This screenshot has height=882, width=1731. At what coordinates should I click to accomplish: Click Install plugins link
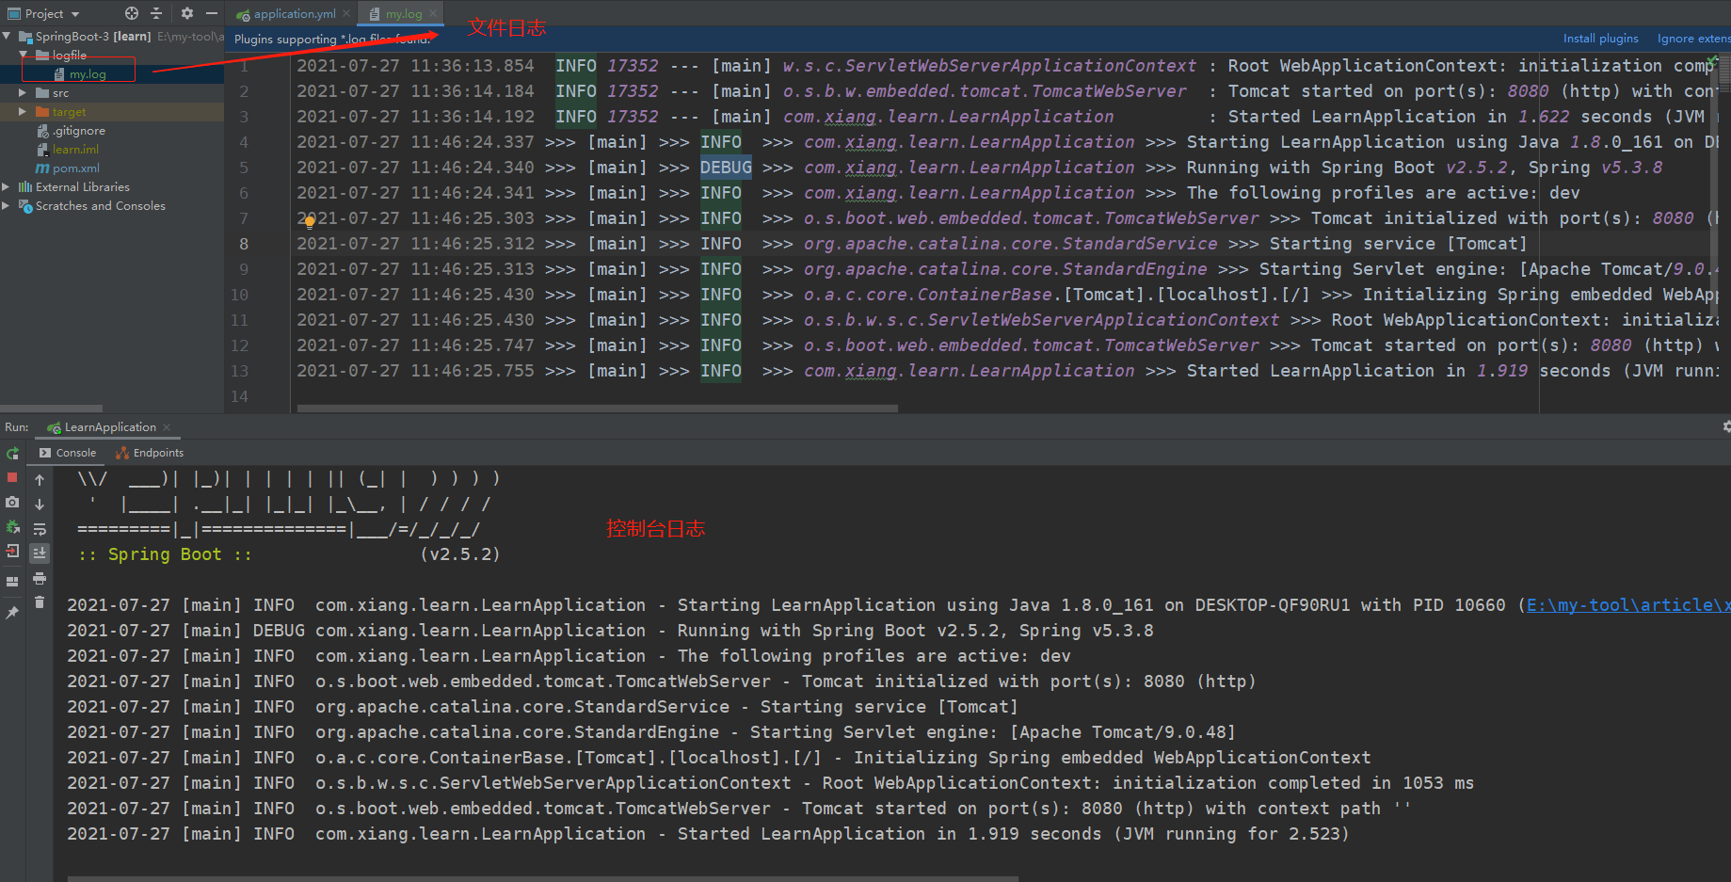[x=1600, y=39]
